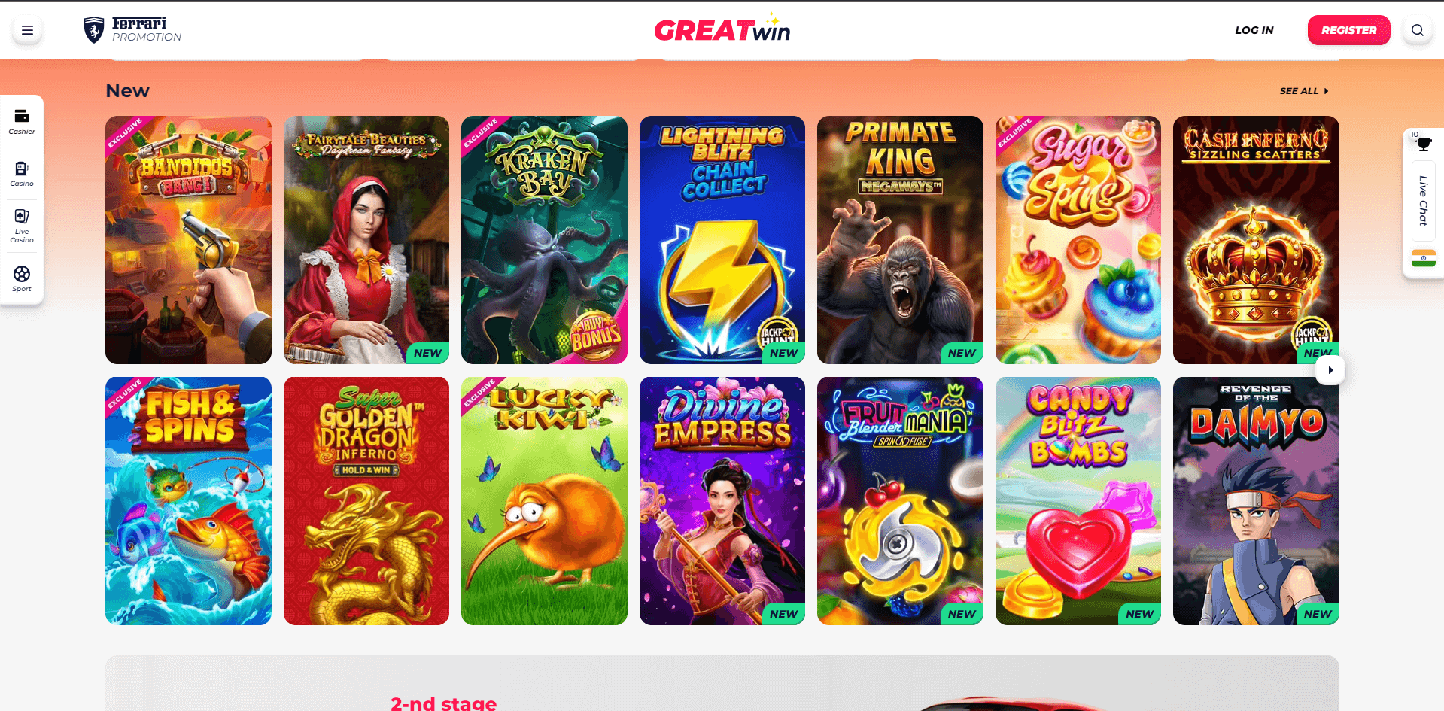This screenshot has height=711, width=1444.
Task: Expand the New section via See All
Action: click(x=1304, y=91)
